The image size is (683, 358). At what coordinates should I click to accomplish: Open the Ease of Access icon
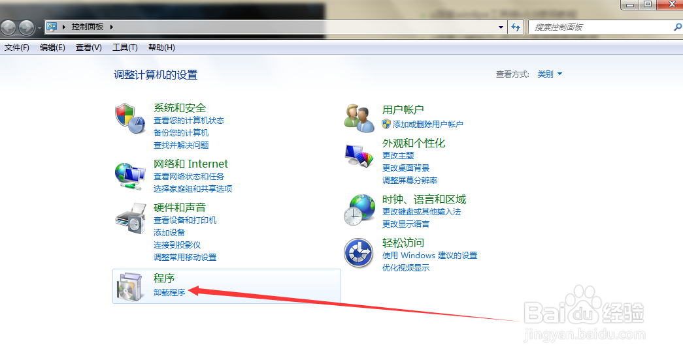coord(358,253)
